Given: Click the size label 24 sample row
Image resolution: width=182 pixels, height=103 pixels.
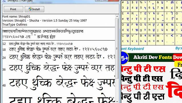Looking at the screenshot, I should click(x=59, y=57).
